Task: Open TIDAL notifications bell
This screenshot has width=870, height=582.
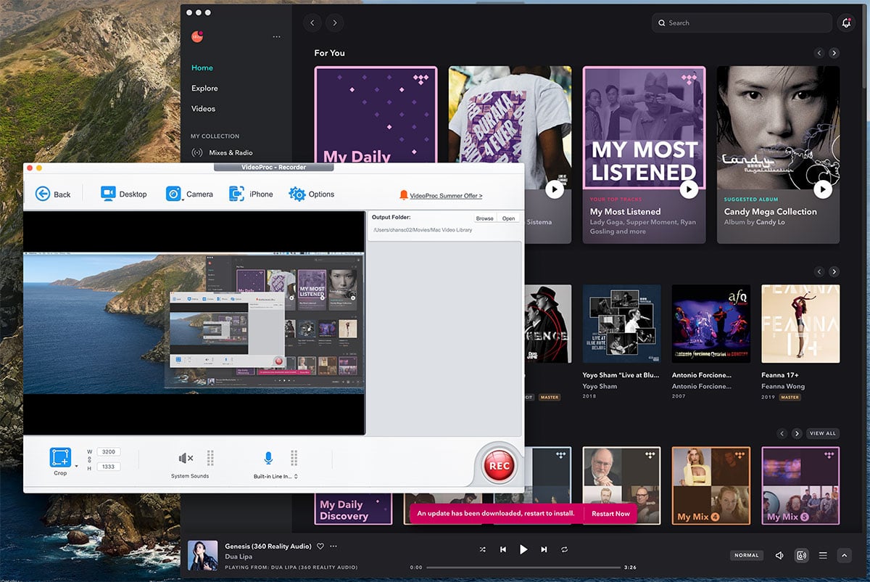Action: (846, 22)
